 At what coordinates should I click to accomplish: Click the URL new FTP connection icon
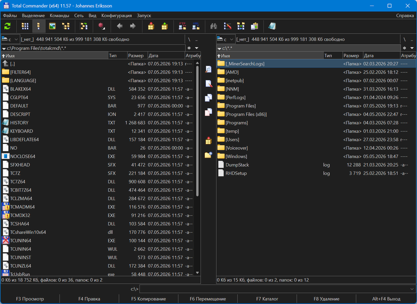(x=196, y=26)
